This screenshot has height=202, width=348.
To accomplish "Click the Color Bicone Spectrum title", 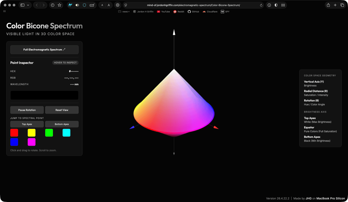I will pyautogui.click(x=44, y=26).
